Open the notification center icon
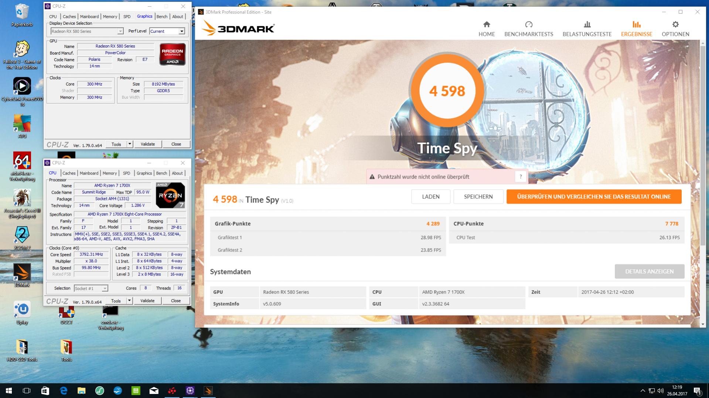 click(x=698, y=391)
